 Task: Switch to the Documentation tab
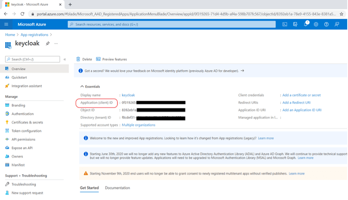pos(117,188)
